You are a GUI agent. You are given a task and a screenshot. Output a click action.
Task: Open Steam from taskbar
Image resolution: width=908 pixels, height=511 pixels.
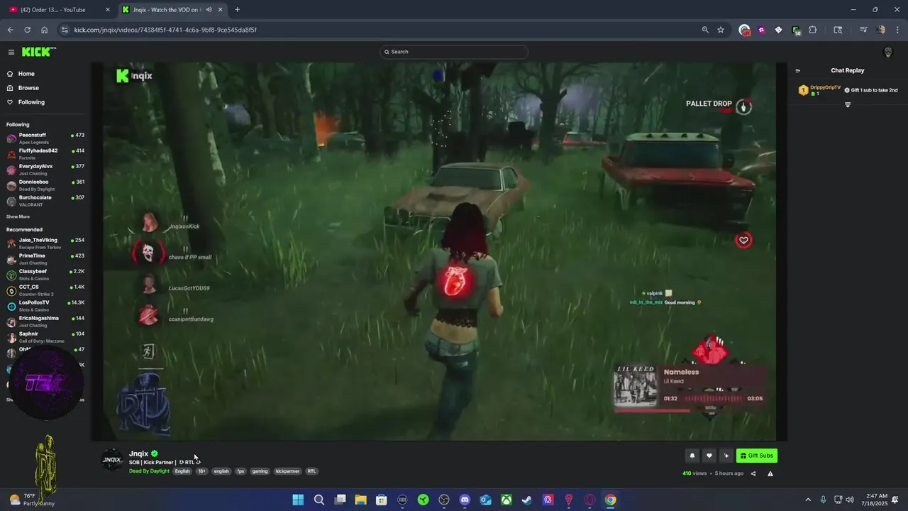tap(527, 500)
